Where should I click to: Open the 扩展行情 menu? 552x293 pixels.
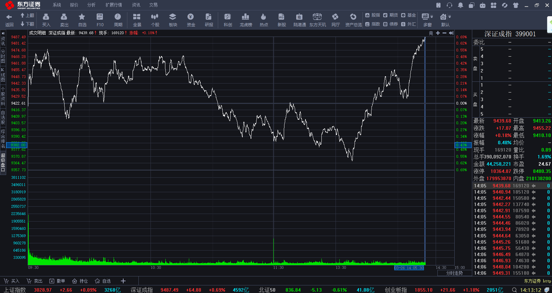point(114,5)
